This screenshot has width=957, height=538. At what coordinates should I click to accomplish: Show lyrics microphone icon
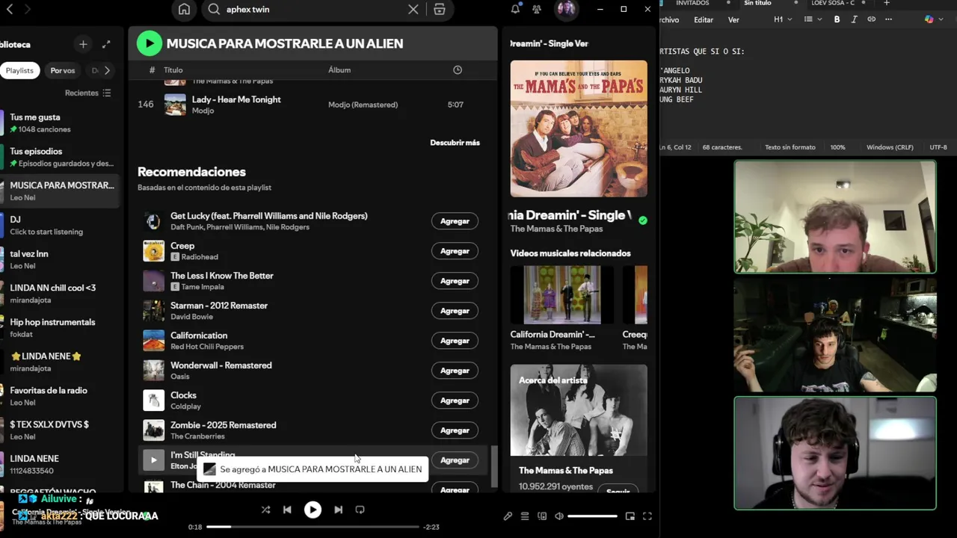coord(508,516)
